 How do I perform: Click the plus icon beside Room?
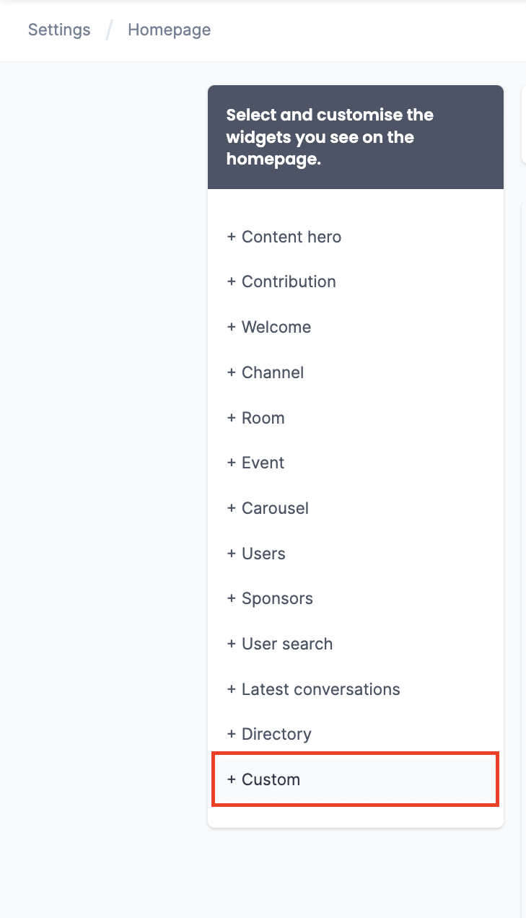click(x=232, y=418)
